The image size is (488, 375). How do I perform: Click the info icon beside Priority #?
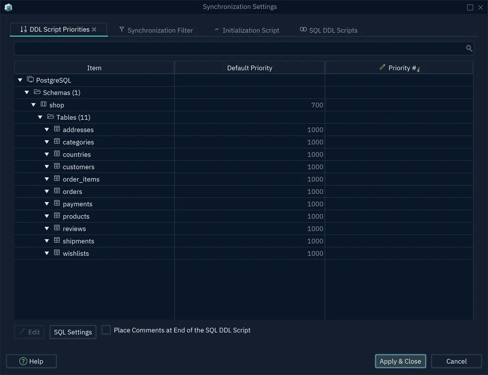coord(419,69)
